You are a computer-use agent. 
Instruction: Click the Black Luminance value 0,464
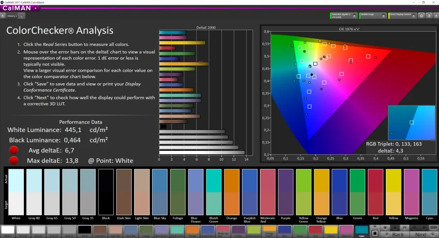tap(72, 140)
